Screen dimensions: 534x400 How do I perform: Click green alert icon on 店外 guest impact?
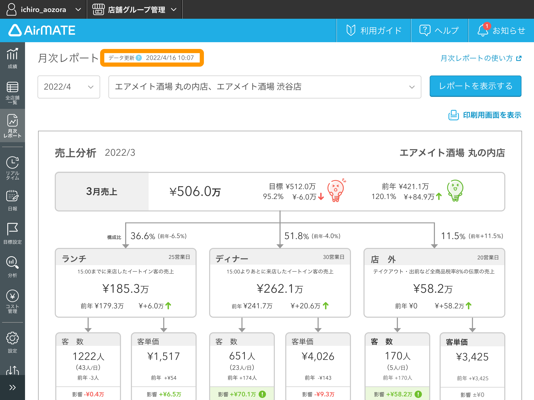pos(418,394)
